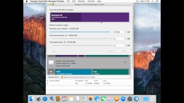Click the JetFlash Transcend disk drive icon
Viewport: 184px width, 103px height.
[51, 63]
